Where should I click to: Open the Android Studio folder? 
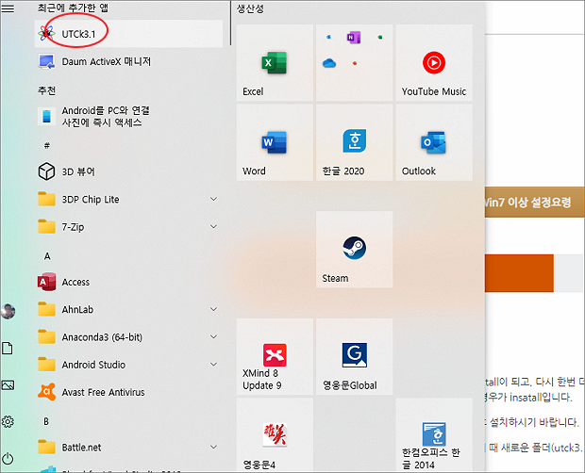[x=128, y=365]
